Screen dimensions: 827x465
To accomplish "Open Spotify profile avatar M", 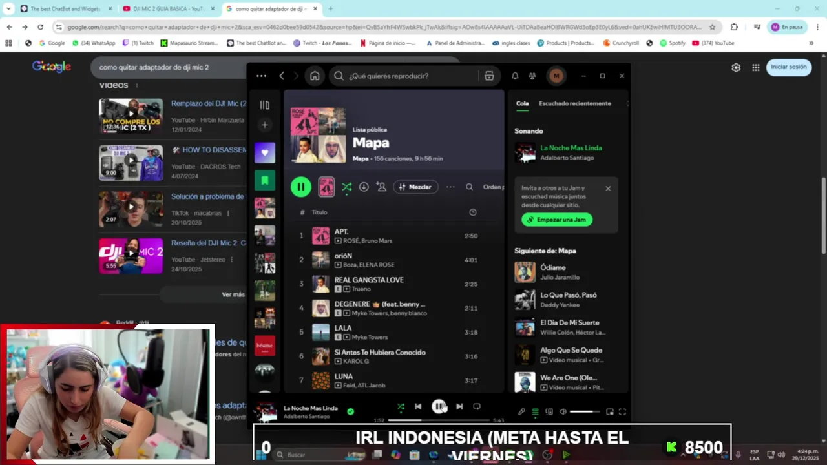I will point(556,76).
